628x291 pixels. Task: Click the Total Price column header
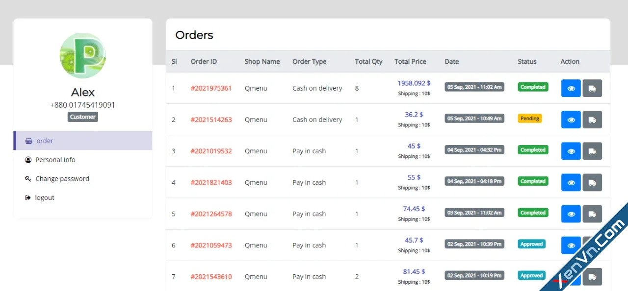(410, 61)
